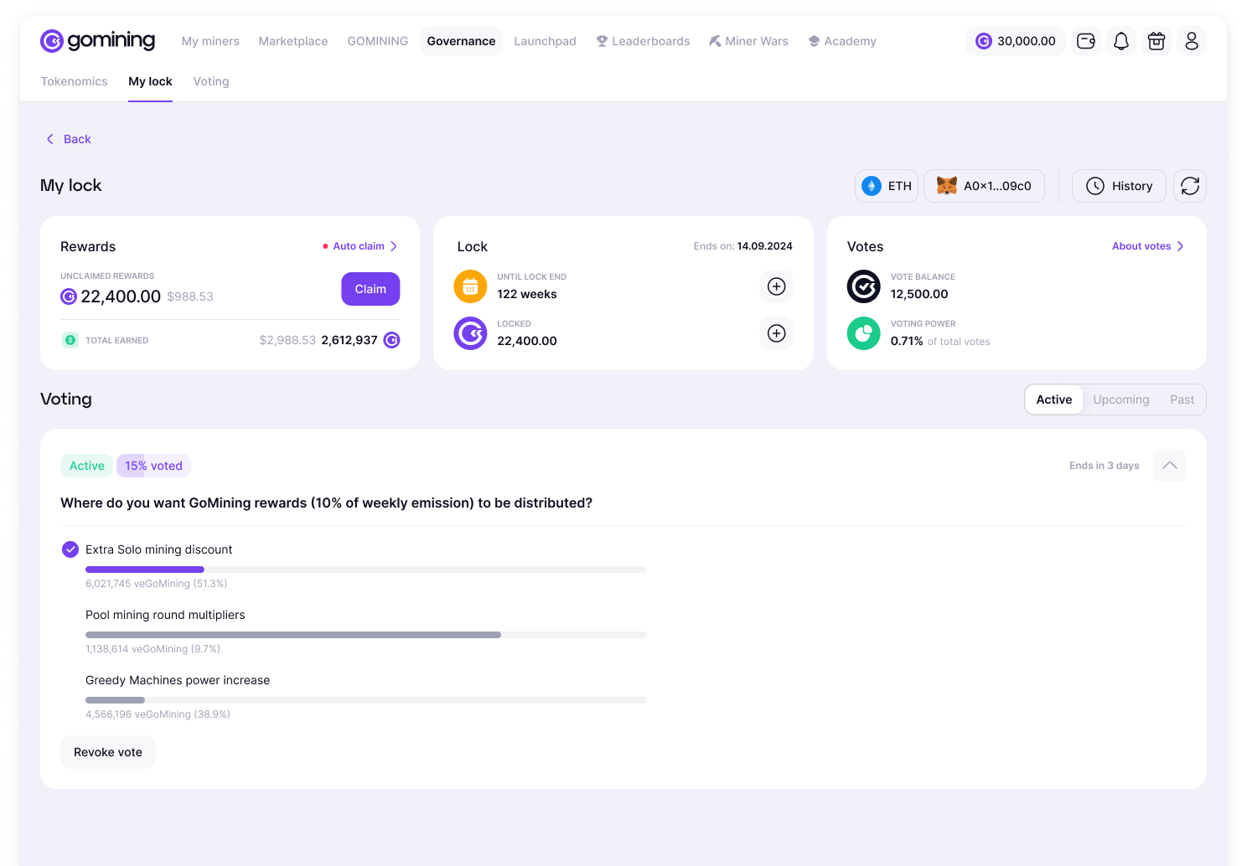The image size is (1247, 866).
Task: Open the ETH network selector
Action: point(887,186)
